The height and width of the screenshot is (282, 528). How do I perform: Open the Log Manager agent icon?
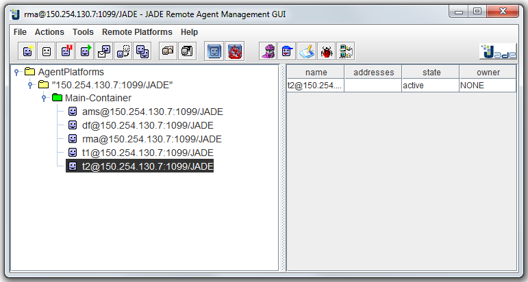point(307,51)
